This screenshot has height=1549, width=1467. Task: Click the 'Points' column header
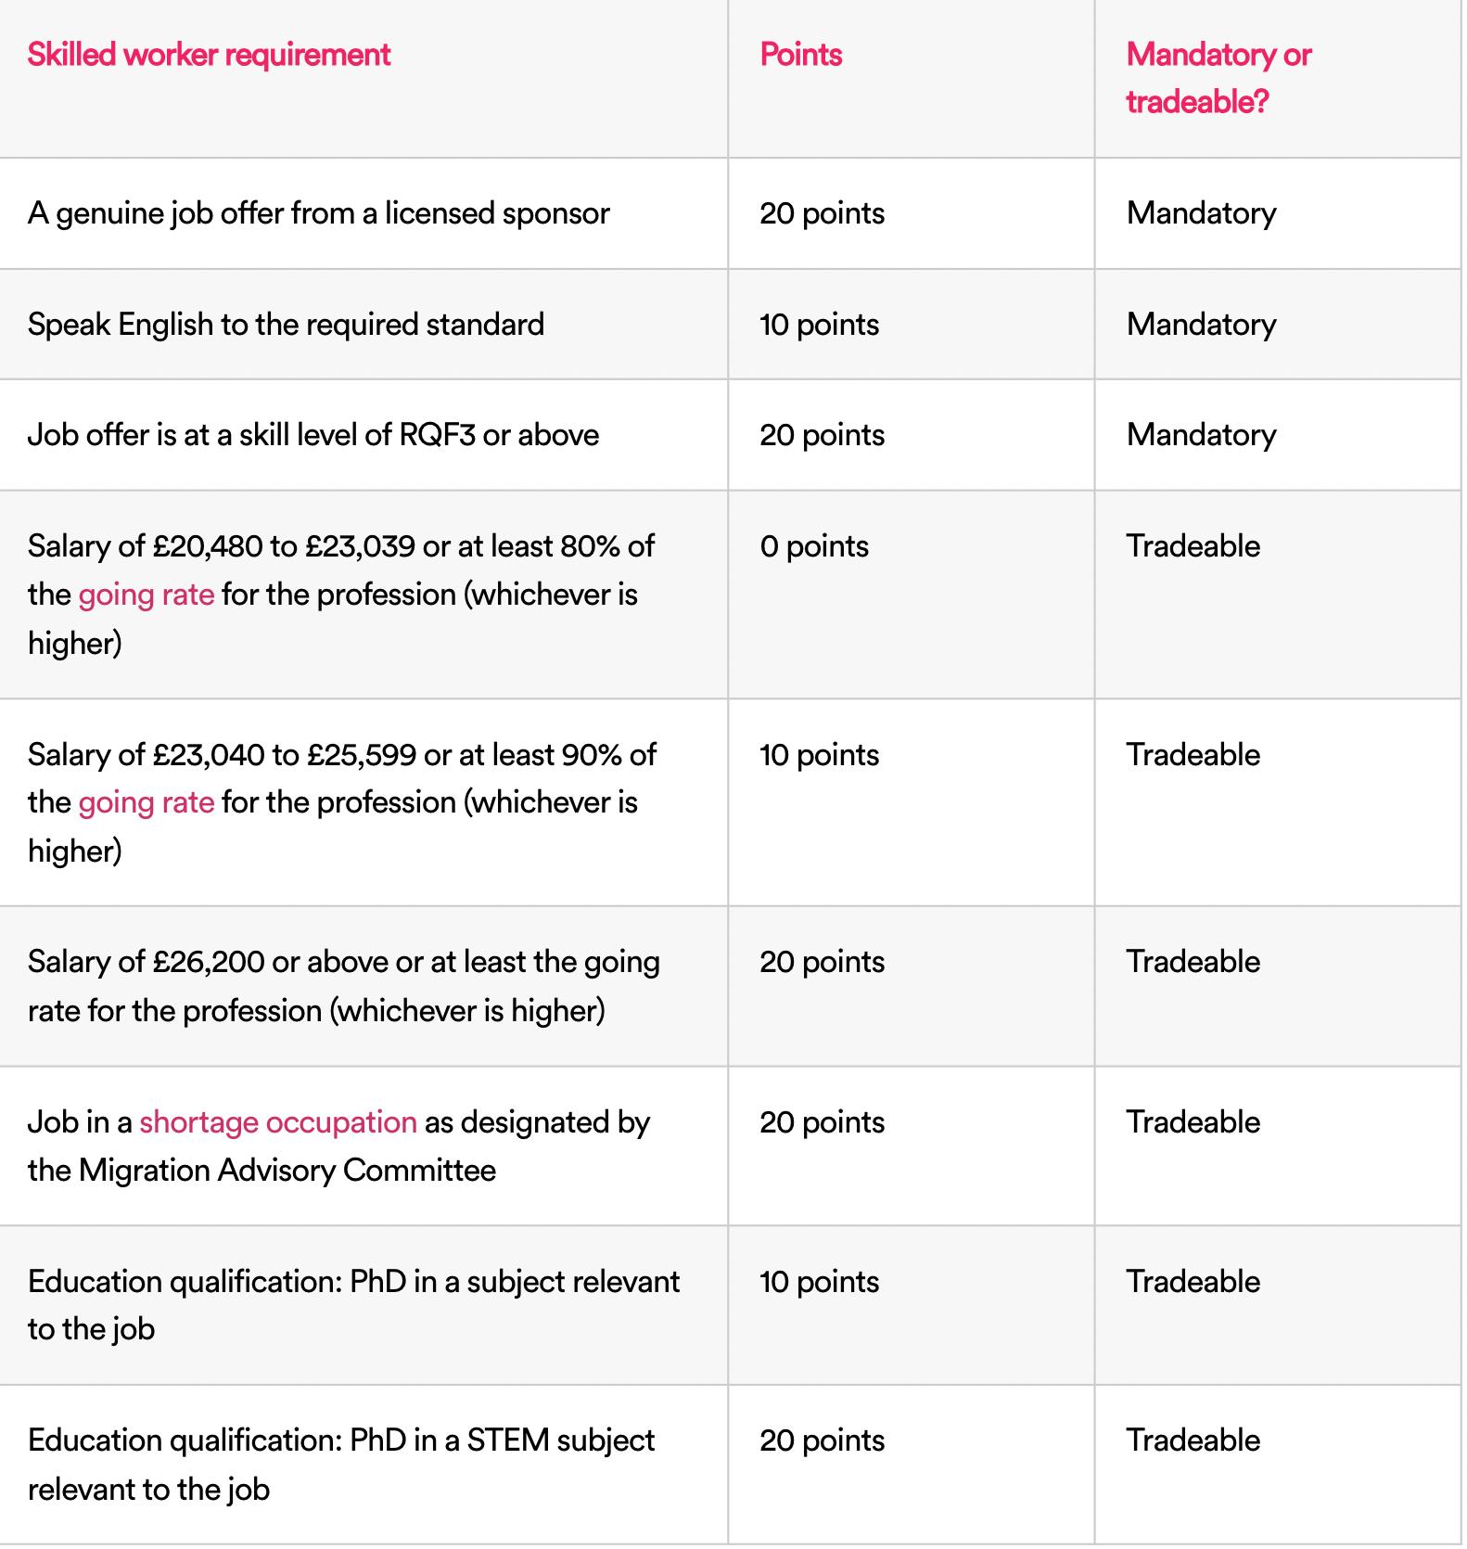[x=800, y=55]
